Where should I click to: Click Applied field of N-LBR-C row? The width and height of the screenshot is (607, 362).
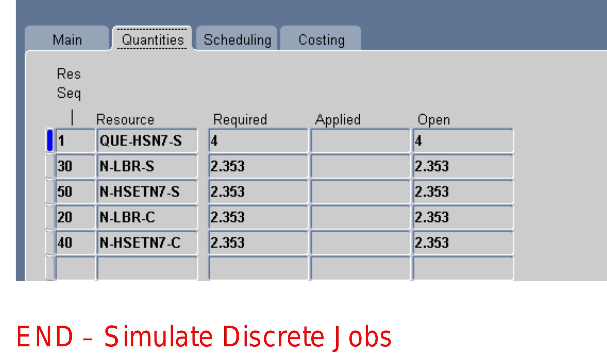pyautogui.click(x=360, y=217)
